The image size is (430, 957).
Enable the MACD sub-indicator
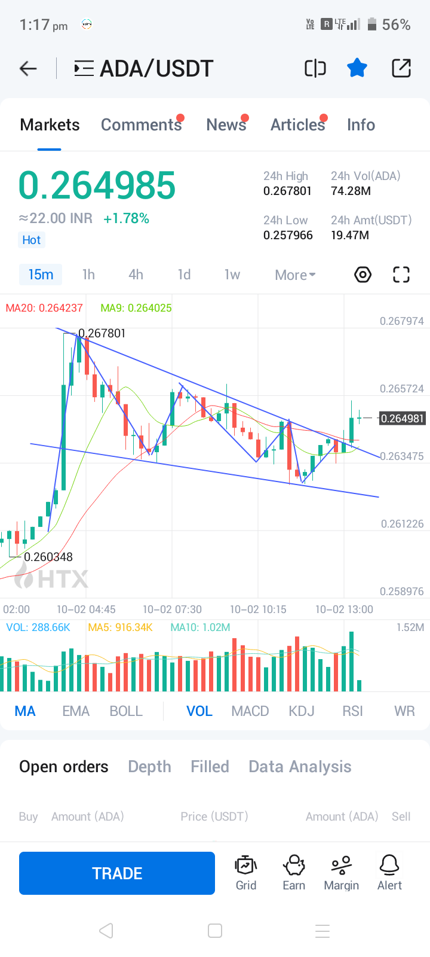click(x=250, y=711)
